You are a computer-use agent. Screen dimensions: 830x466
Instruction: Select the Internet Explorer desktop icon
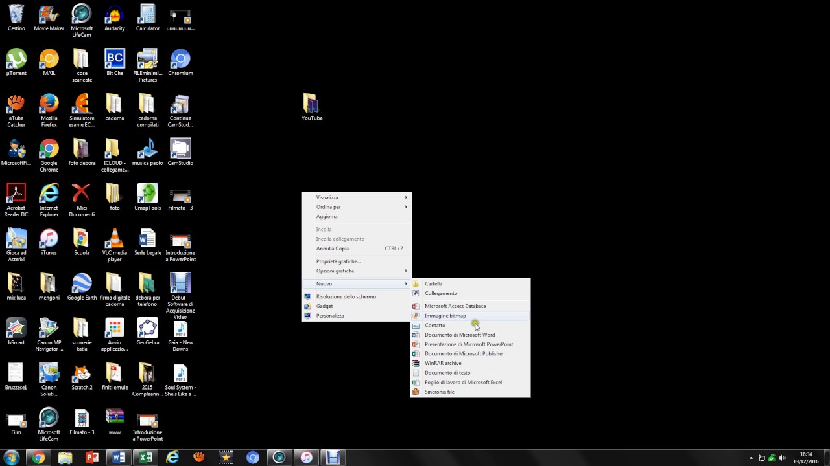click(x=49, y=200)
